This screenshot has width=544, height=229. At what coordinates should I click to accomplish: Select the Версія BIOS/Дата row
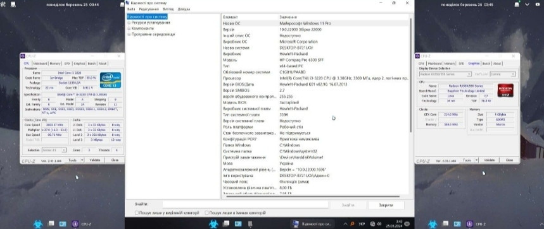[x=315, y=85]
